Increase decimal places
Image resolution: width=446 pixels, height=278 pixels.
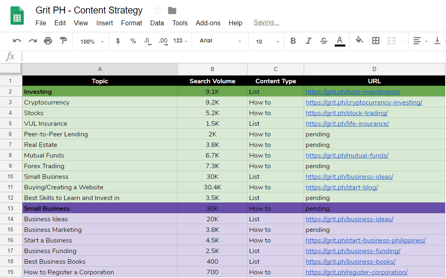coord(163,41)
